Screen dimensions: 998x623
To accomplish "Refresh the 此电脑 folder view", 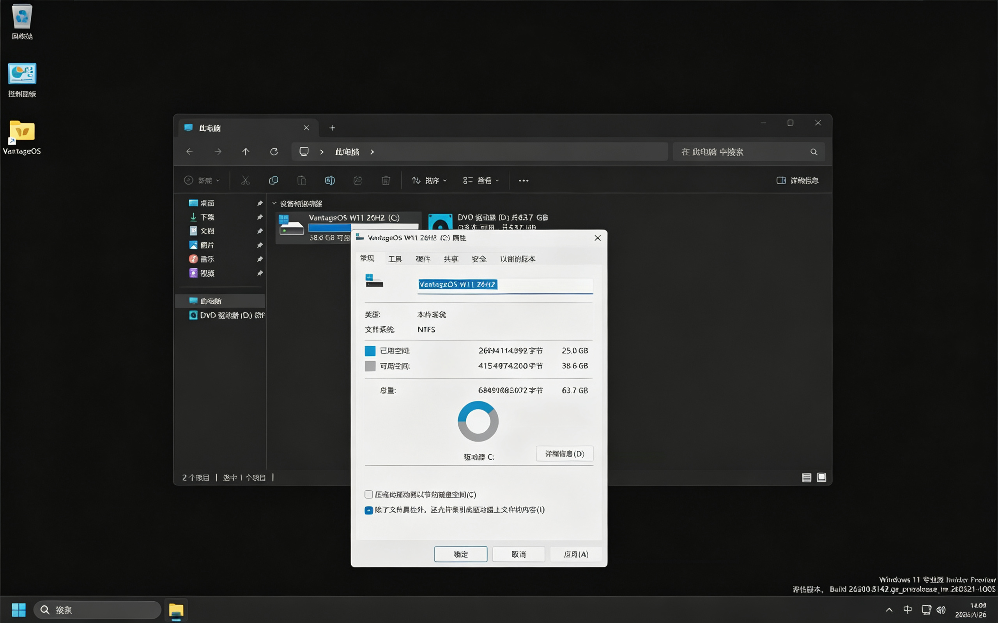I will 274,151.
